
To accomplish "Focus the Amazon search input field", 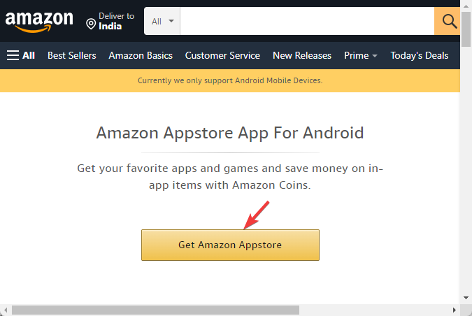I will pos(307,21).
